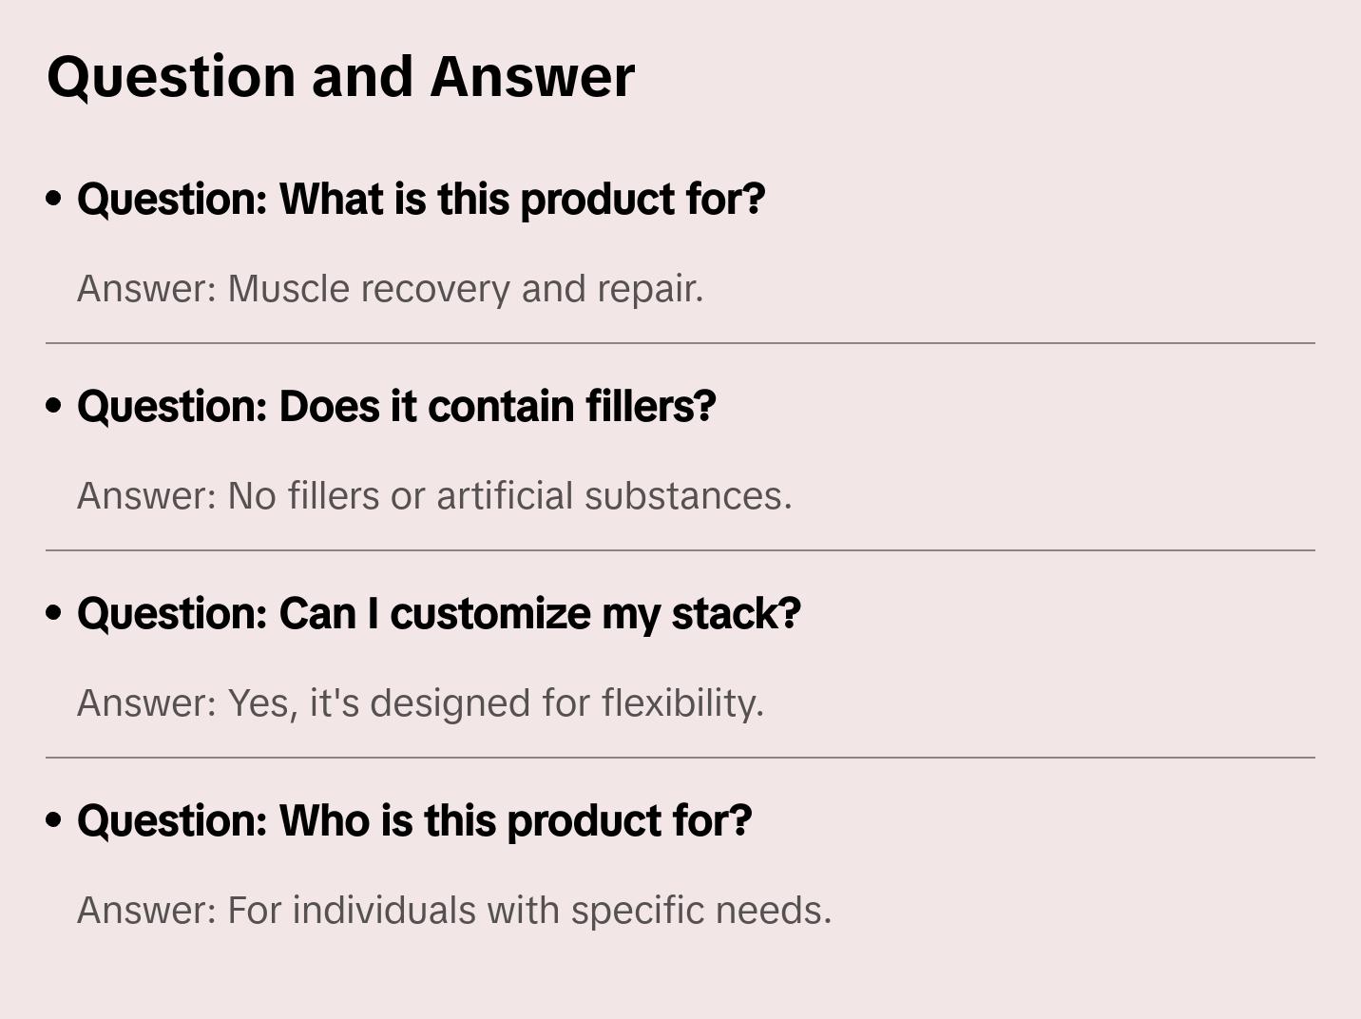Click the word "stack?" in the third question
This screenshot has height=1019, width=1361.
point(736,613)
